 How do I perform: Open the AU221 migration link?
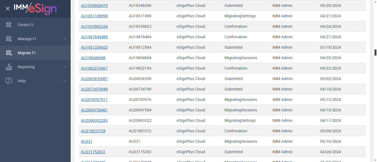coord(86,141)
